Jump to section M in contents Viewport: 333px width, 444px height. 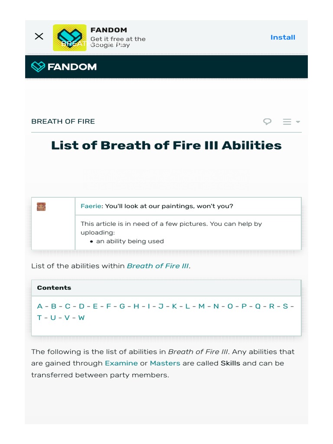(202, 306)
